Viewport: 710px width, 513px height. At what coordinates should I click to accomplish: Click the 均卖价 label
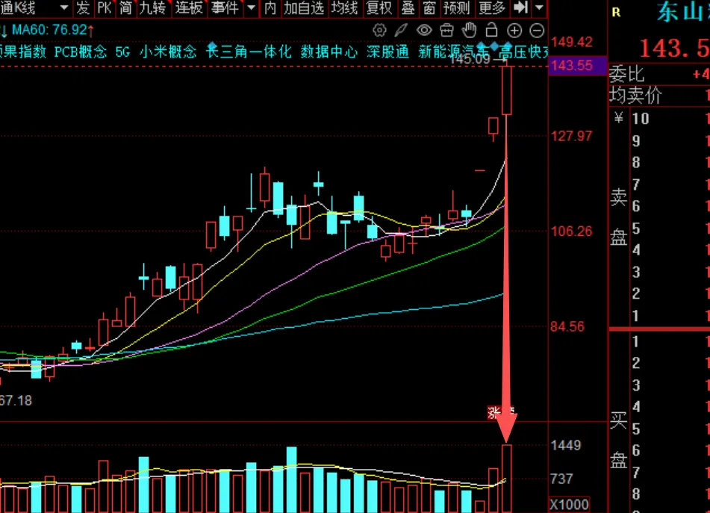[635, 95]
